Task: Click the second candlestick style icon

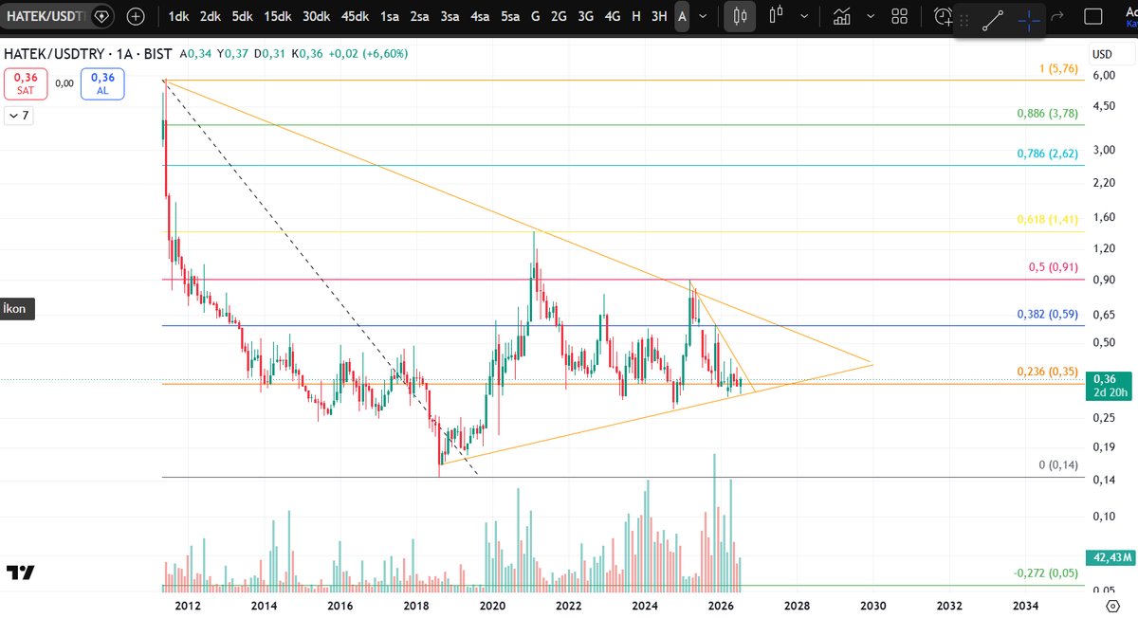Action: click(777, 16)
